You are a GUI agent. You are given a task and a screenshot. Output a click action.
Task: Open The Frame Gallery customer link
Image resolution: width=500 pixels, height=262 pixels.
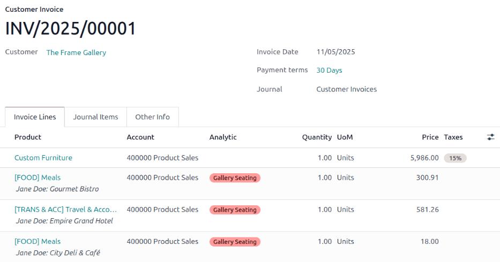click(x=76, y=52)
